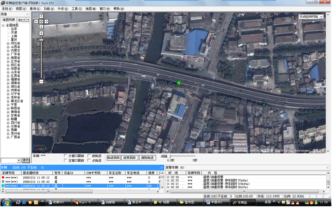Pan the map up with the arrow icon
332x207 pixels.
(x=41, y=16)
